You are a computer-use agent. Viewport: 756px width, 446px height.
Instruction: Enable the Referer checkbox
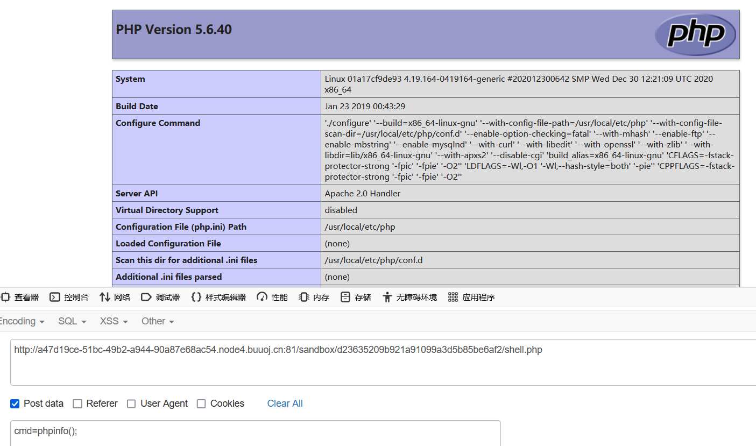click(x=77, y=403)
